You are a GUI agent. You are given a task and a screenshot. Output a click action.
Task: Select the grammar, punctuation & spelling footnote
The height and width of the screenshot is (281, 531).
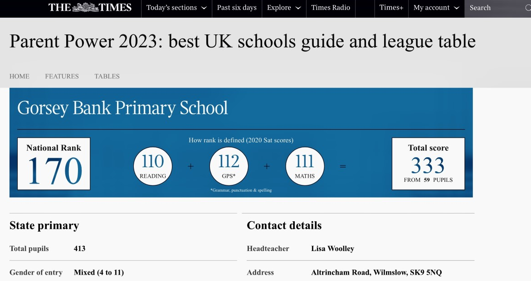(241, 190)
